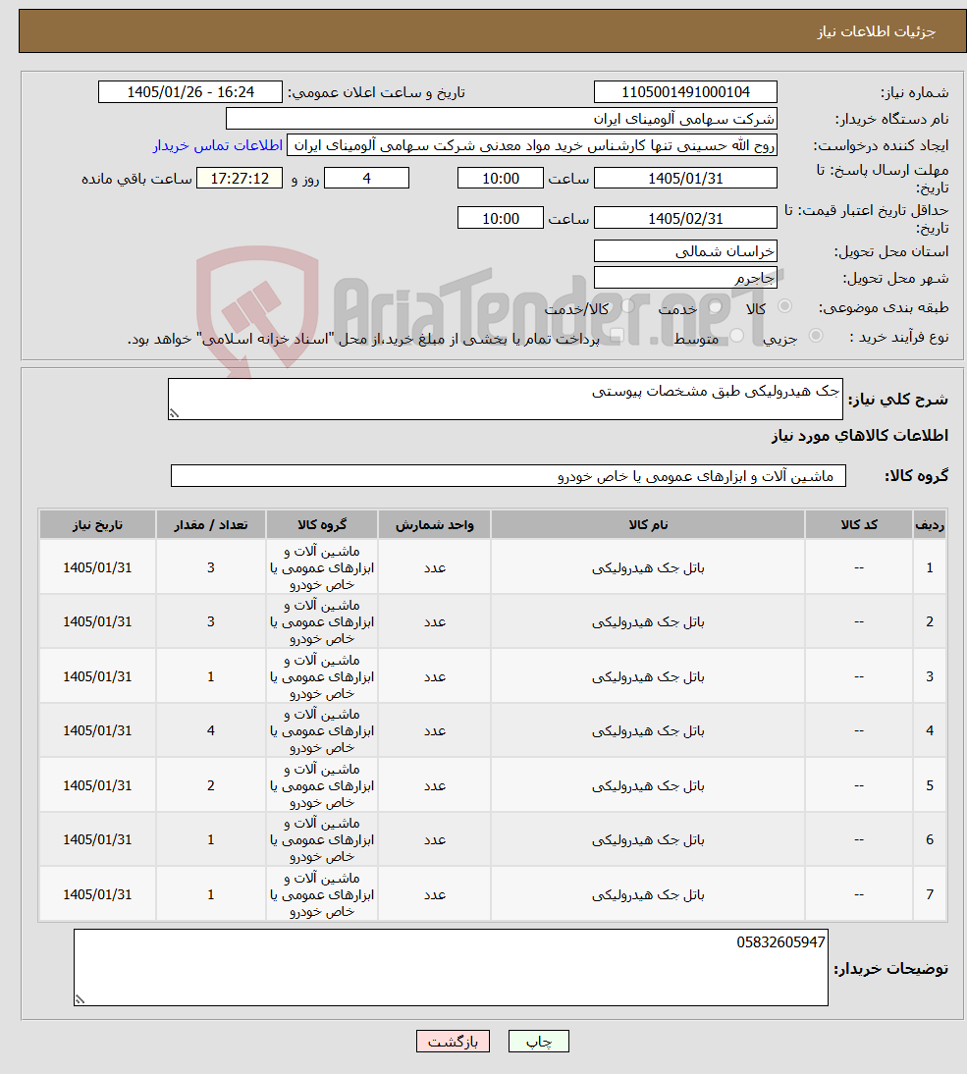The height and width of the screenshot is (1074, 967).
Task: Select the کالا/خدمت radio button
Action: click(627, 307)
